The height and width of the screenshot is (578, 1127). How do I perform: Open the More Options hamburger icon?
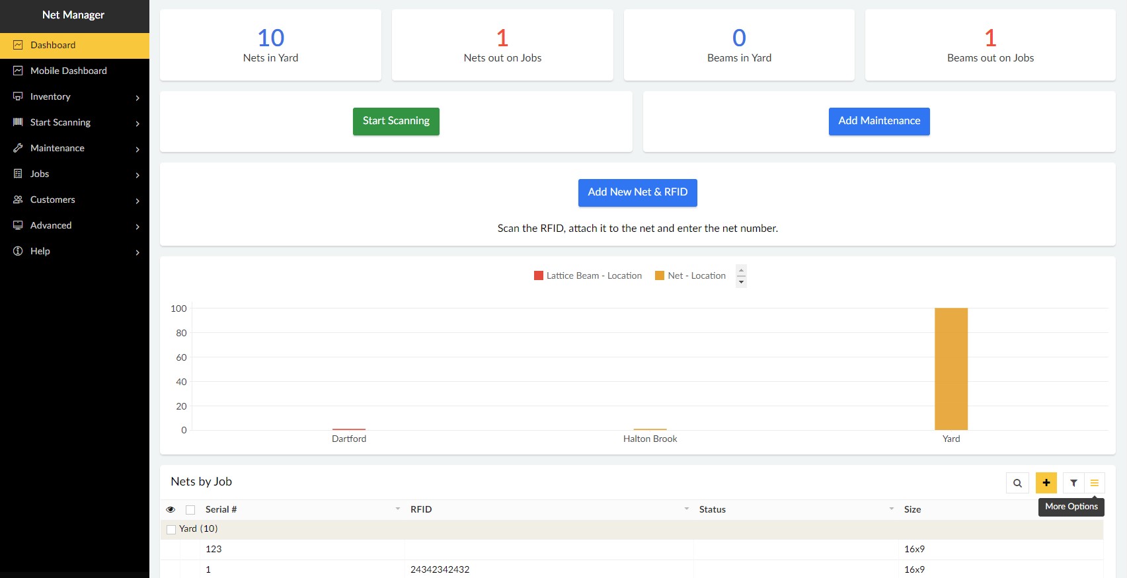[x=1095, y=483]
